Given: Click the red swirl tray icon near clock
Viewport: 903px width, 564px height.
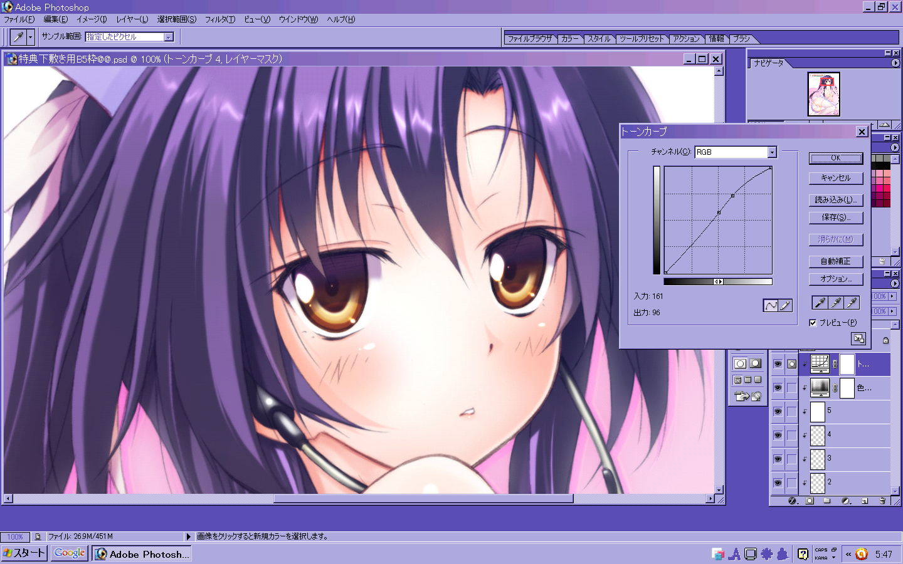Looking at the screenshot, I should 862,554.
